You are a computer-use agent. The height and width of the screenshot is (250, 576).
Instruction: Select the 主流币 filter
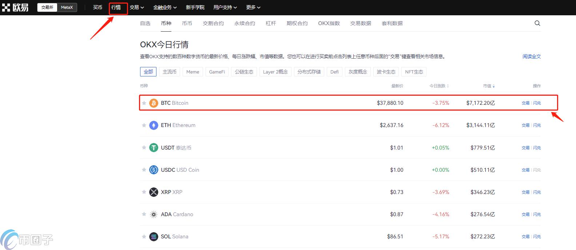point(170,72)
